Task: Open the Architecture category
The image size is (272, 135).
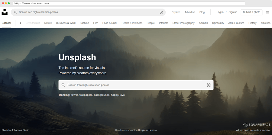Action: tap(33, 23)
